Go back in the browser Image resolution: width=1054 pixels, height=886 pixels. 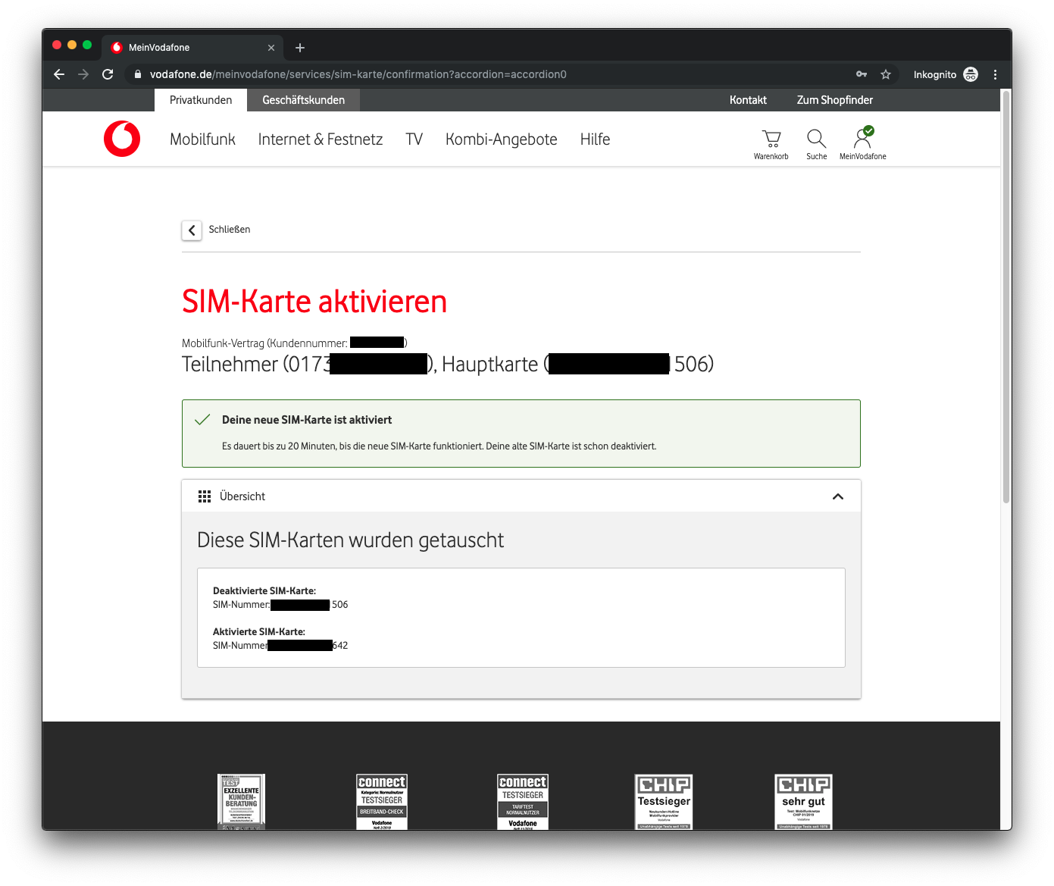pos(59,74)
